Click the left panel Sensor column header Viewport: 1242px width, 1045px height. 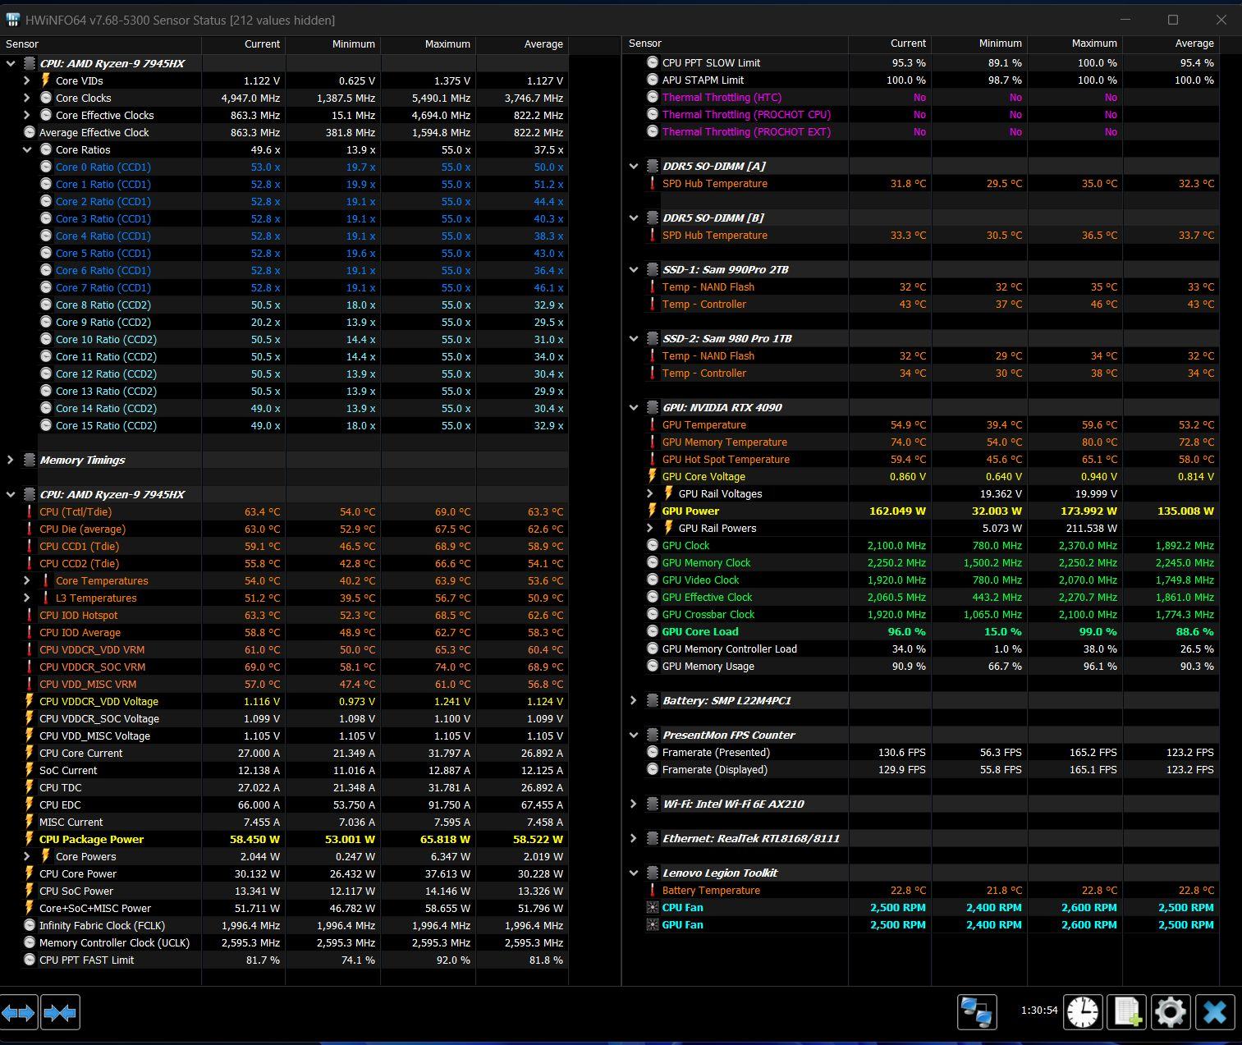tap(100, 44)
